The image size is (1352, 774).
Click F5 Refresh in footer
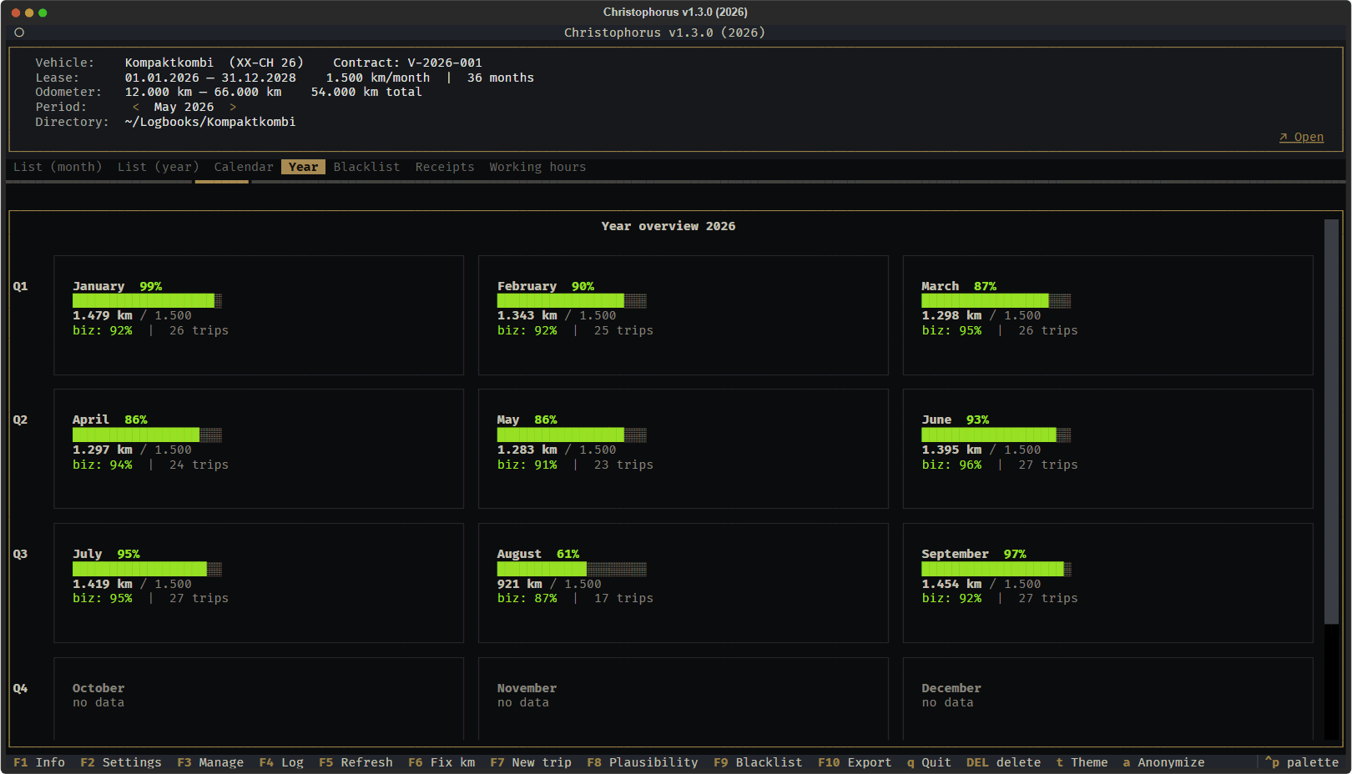click(356, 762)
